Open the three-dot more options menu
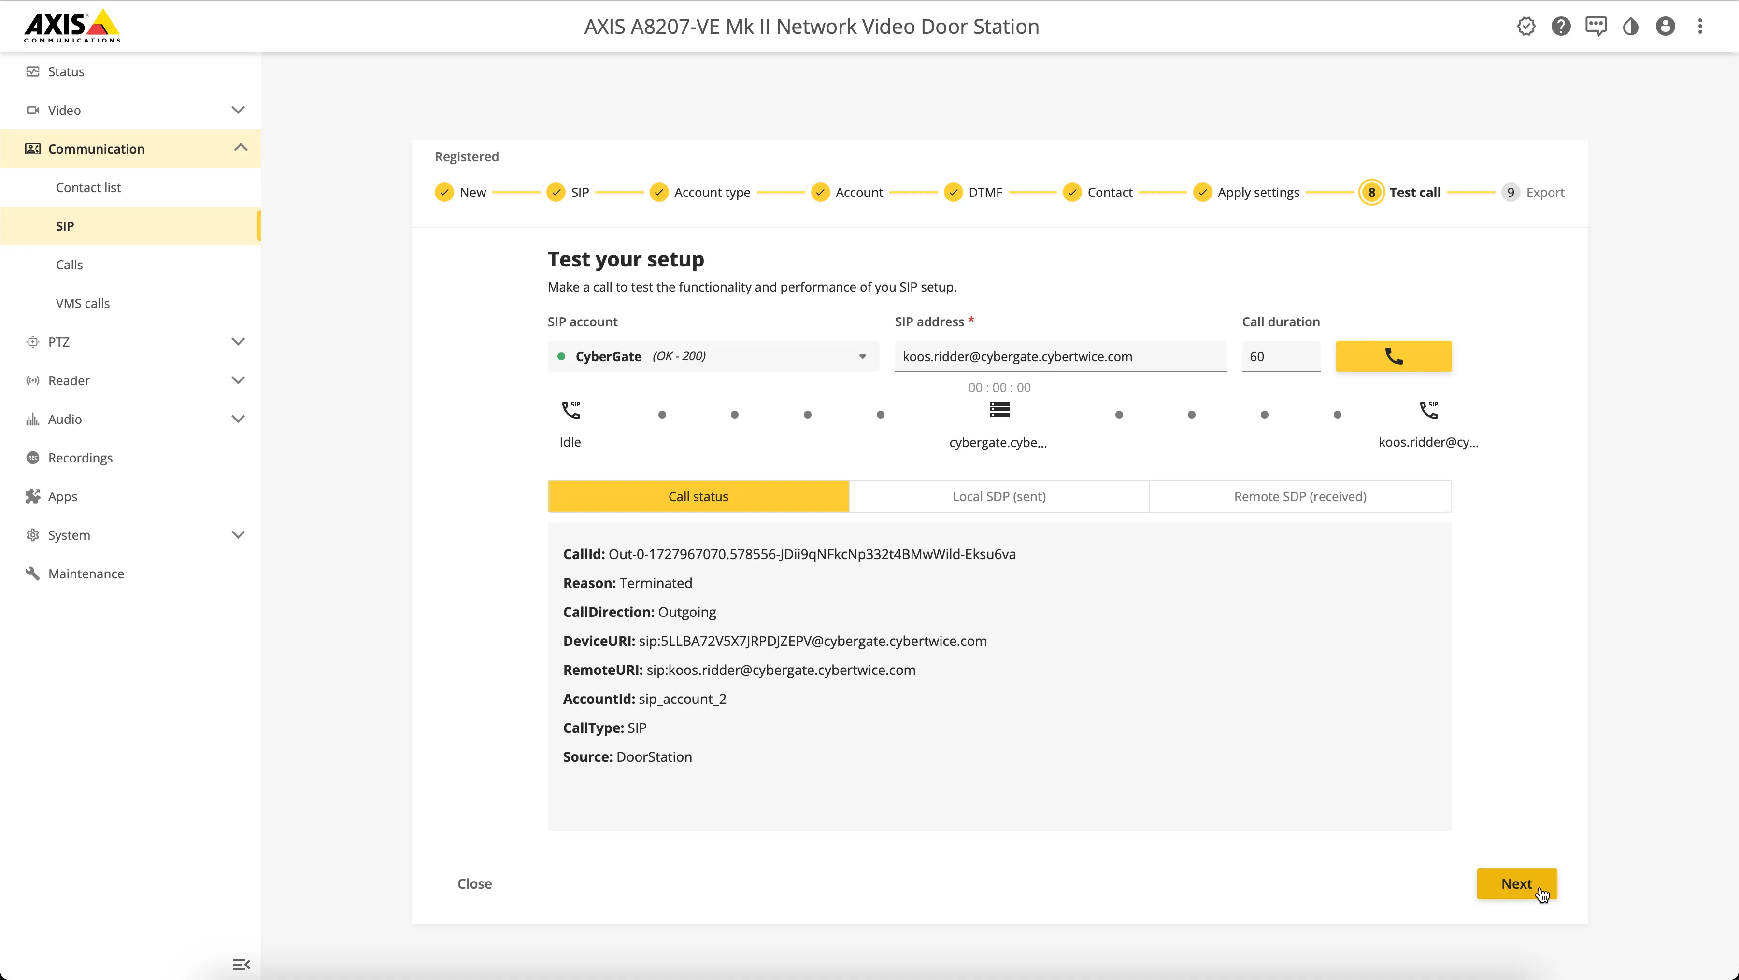This screenshot has height=980, width=1739. pos(1700,26)
